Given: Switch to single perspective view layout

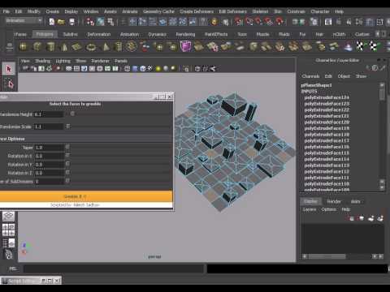Looking at the screenshot, I should [x=9, y=217].
